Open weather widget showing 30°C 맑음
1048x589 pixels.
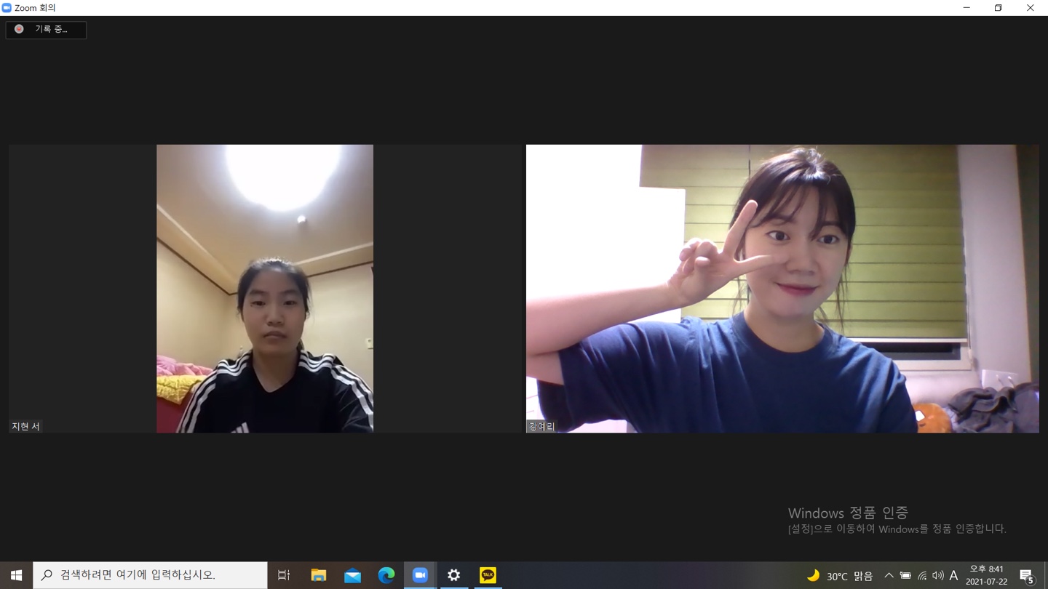tap(839, 576)
